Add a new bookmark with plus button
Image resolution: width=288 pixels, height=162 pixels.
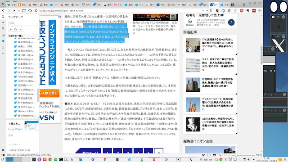11,29
